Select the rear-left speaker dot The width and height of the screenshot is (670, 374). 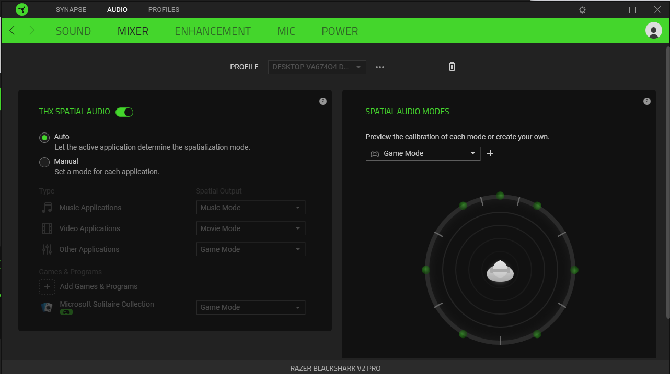pos(463,334)
